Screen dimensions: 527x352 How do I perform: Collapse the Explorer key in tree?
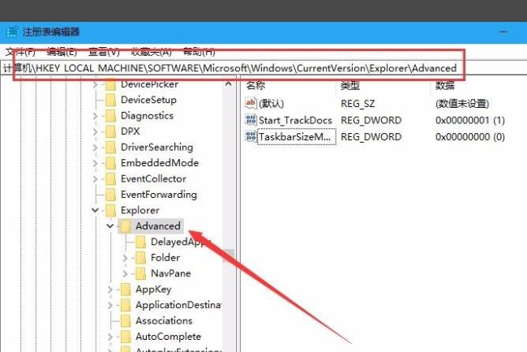96,210
